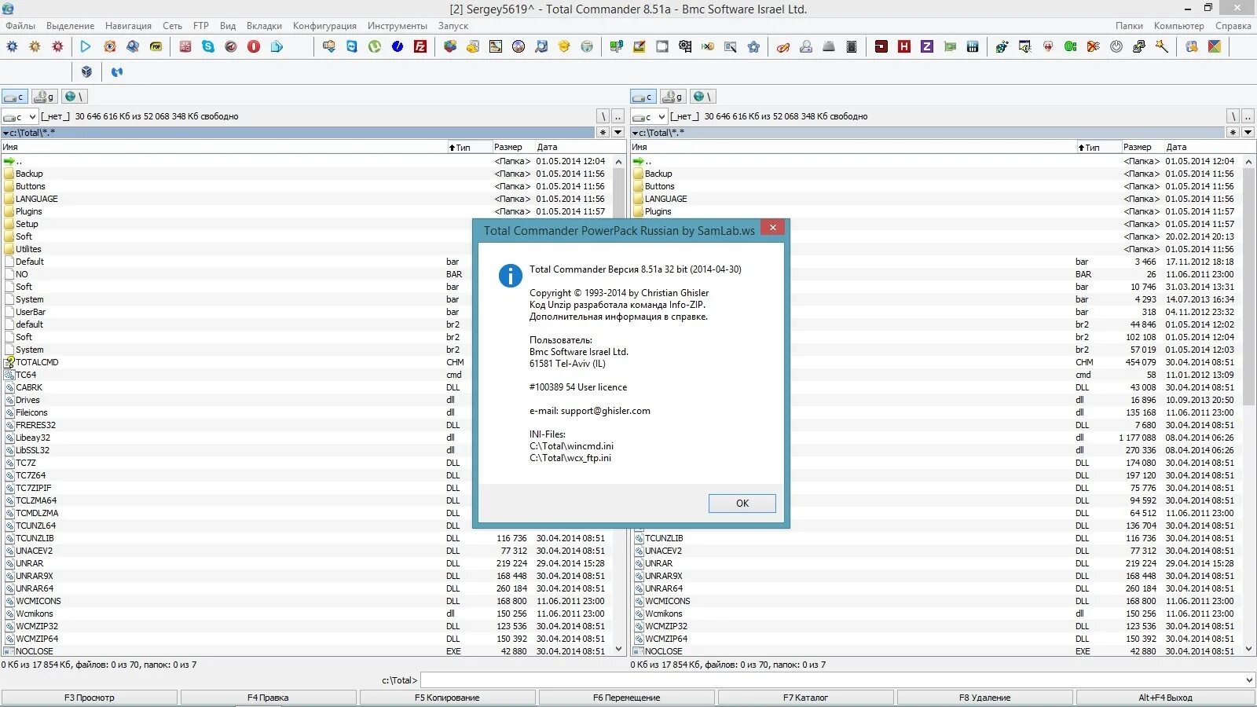Image resolution: width=1257 pixels, height=707 pixels.
Task: Open the Навигация menu
Action: click(128, 26)
